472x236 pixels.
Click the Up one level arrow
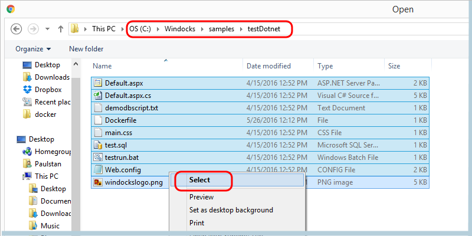60,28
